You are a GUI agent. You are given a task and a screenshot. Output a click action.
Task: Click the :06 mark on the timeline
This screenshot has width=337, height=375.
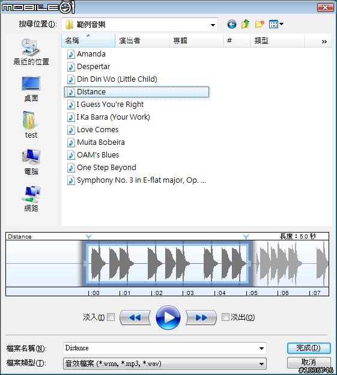(x=283, y=293)
